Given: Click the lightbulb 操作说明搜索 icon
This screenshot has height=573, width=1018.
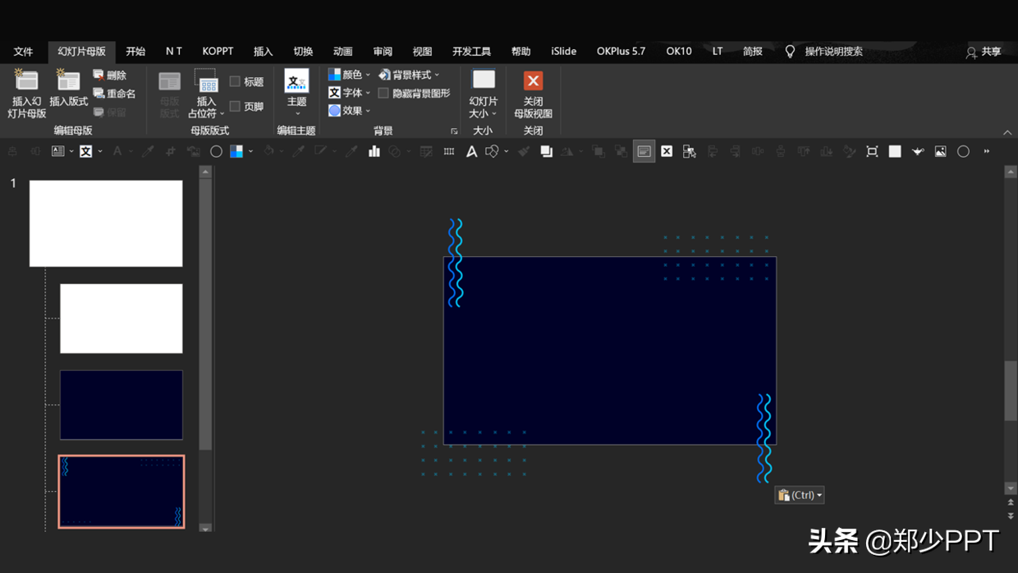Looking at the screenshot, I should click(x=790, y=51).
